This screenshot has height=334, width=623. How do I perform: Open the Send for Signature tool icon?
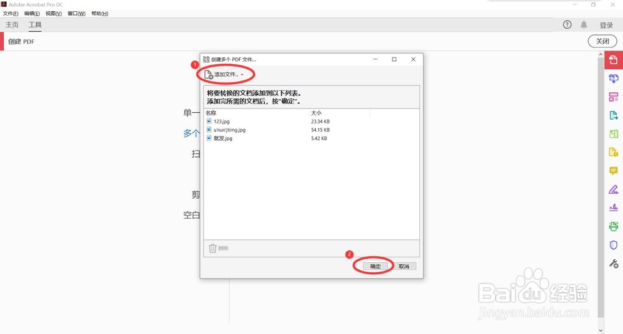tap(614, 208)
